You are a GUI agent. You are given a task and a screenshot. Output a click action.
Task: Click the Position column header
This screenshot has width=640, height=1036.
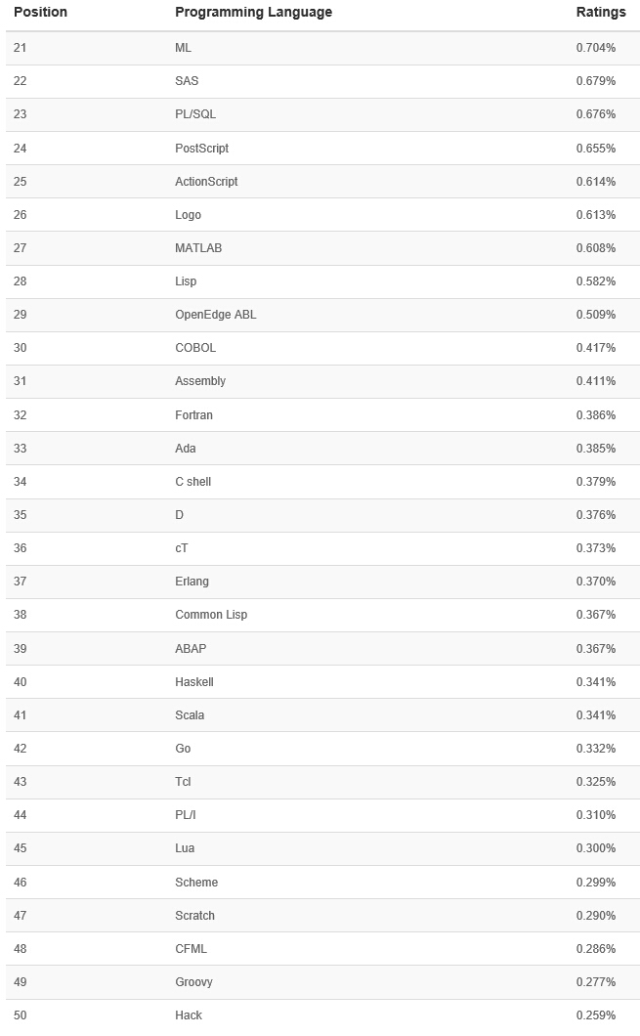pos(40,13)
